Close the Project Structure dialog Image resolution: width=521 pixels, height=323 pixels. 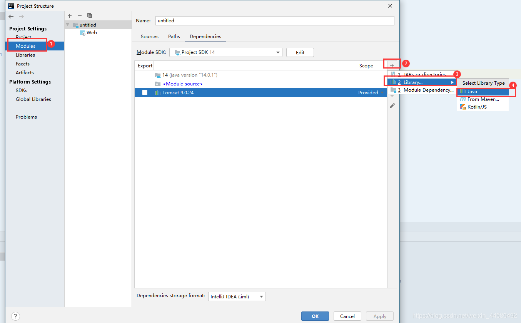pyautogui.click(x=390, y=6)
